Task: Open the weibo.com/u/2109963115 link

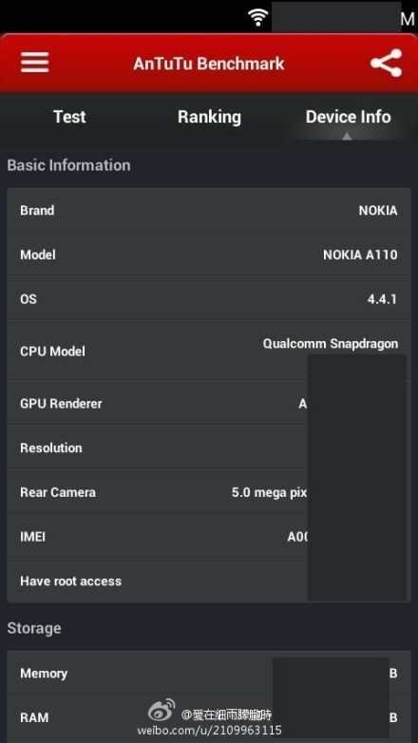Action: (x=209, y=731)
